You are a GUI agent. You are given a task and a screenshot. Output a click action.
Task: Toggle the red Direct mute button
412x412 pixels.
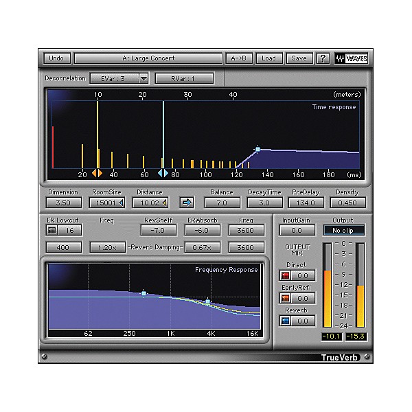(285, 275)
